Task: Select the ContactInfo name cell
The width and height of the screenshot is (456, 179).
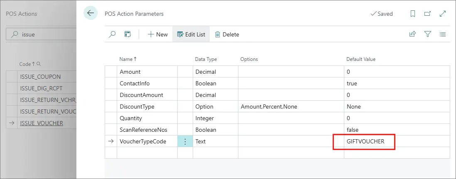Action: coord(147,83)
